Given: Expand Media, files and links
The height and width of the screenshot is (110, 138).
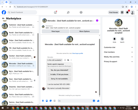Looking at the screenshot, I should (x=118, y=57).
